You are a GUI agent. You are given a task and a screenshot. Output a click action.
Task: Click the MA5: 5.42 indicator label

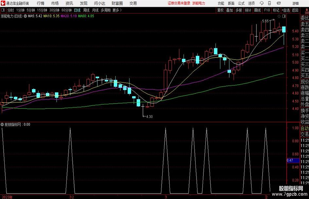tap(35, 16)
